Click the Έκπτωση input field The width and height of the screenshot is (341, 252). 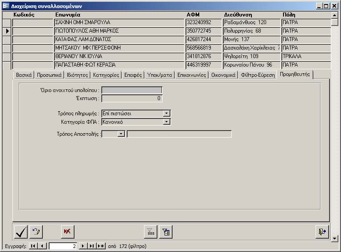click(x=132, y=98)
